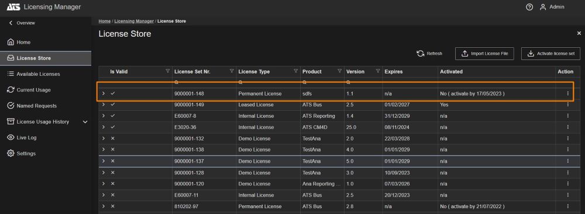Collapse sidebar with Overview back arrow
Image resolution: width=585 pixels, height=214 pixels.
click(11, 23)
